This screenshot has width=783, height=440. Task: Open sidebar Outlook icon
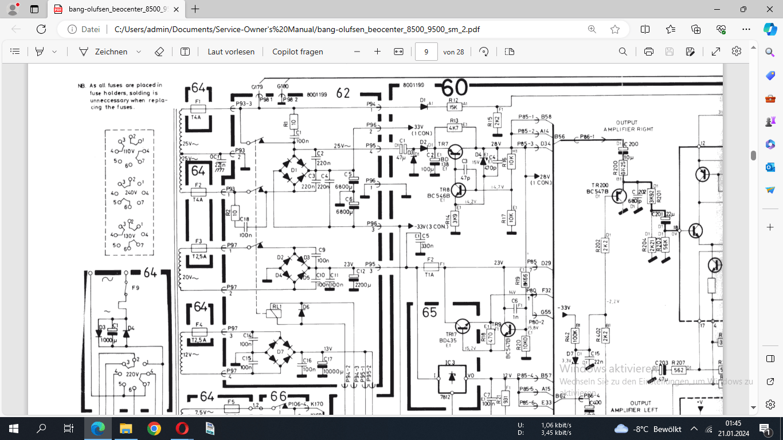(770, 167)
